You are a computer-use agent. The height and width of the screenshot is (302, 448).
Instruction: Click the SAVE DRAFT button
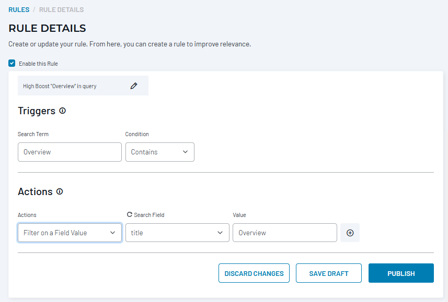tap(329, 273)
